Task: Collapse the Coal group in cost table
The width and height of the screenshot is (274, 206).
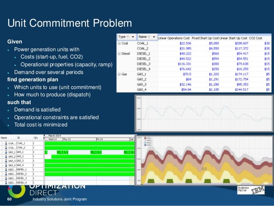Action: tap(119, 43)
